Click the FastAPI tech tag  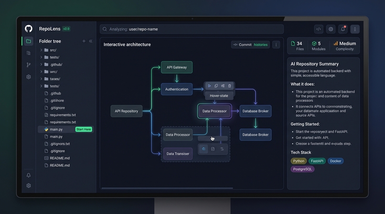pos(317,161)
